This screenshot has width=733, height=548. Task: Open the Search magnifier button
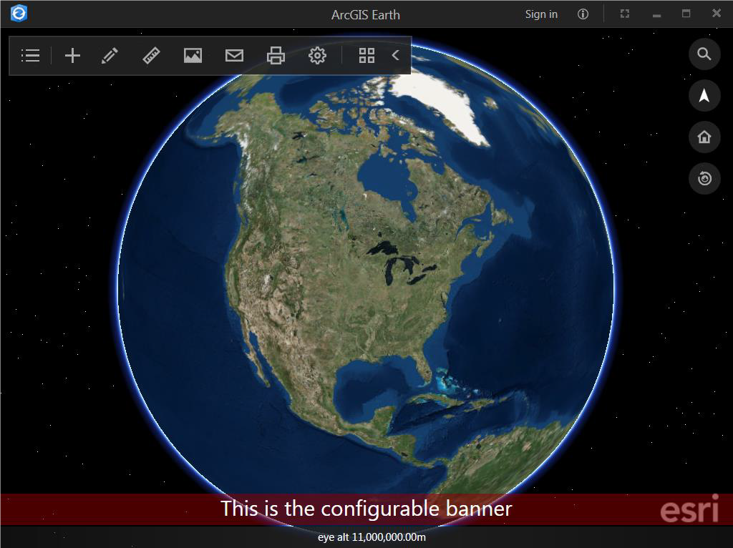[704, 54]
